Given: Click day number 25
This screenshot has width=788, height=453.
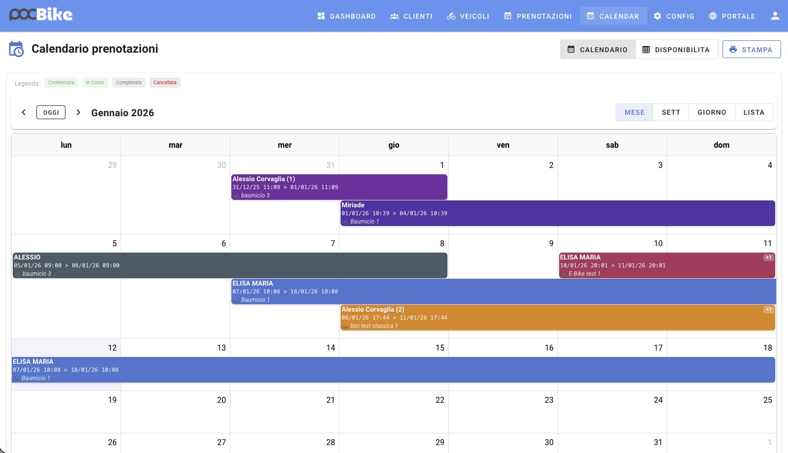Looking at the screenshot, I should (x=768, y=400).
